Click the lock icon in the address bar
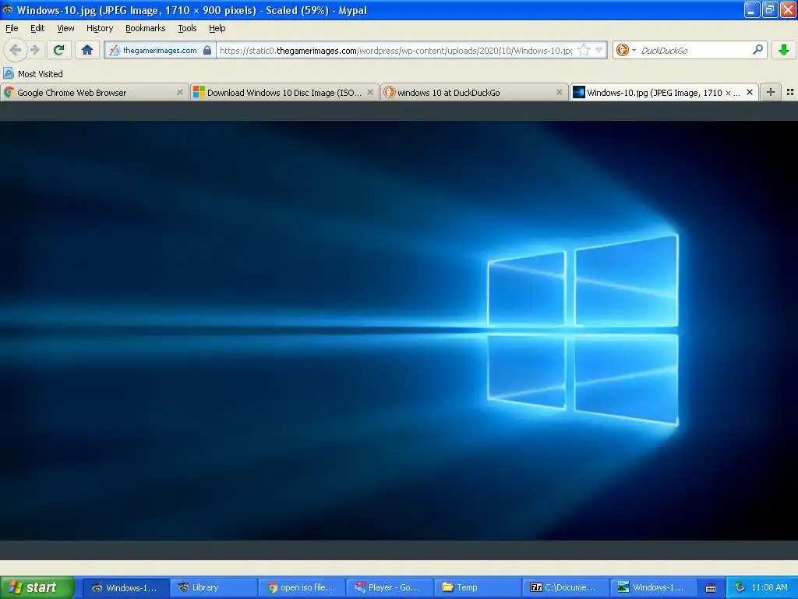The image size is (798, 599). point(207,50)
